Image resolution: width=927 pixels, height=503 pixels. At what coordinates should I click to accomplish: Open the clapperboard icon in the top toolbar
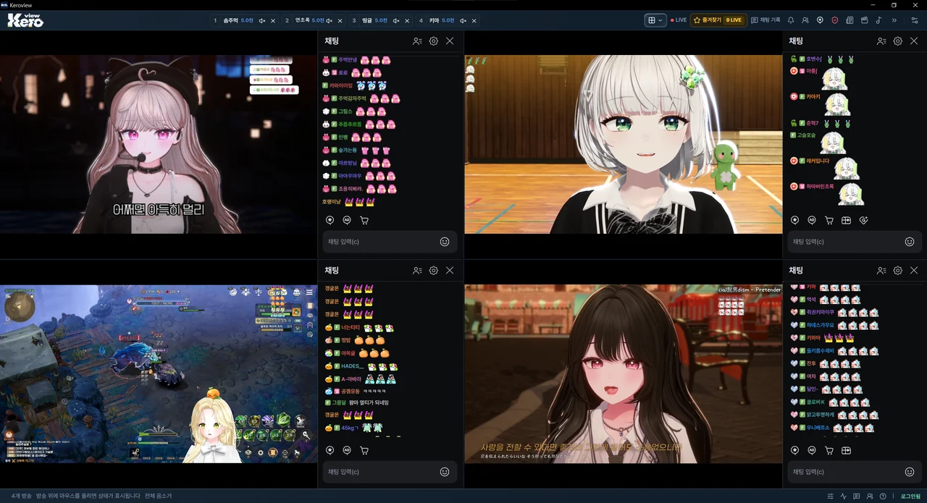pyautogui.click(x=864, y=20)
